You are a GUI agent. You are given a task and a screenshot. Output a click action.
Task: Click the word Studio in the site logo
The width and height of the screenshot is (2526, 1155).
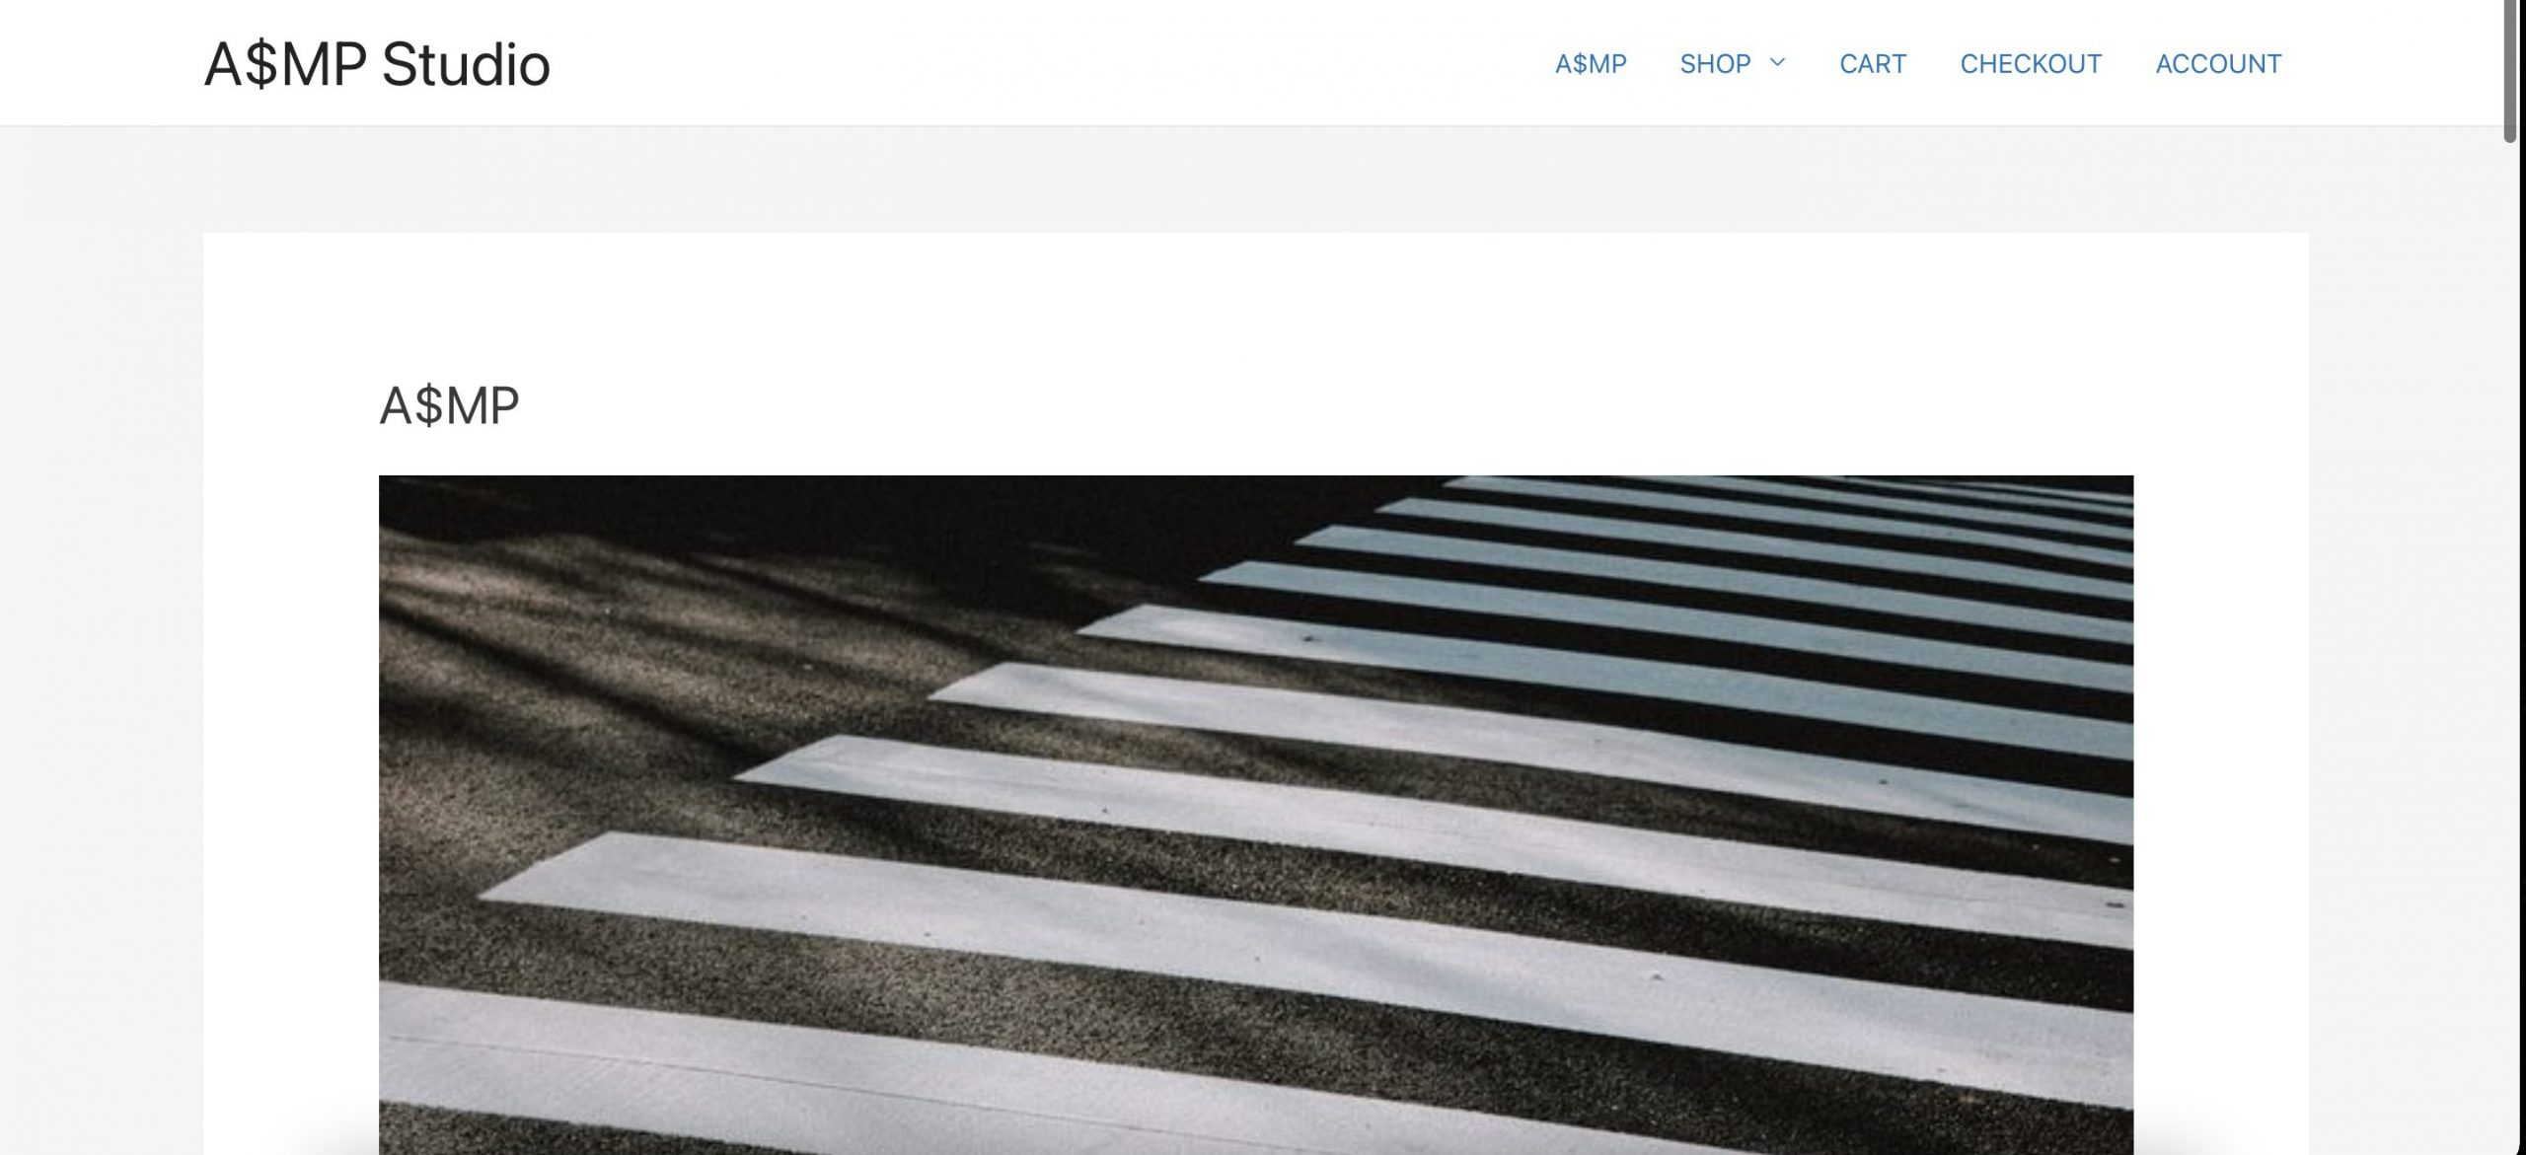[x=466, y=64]
